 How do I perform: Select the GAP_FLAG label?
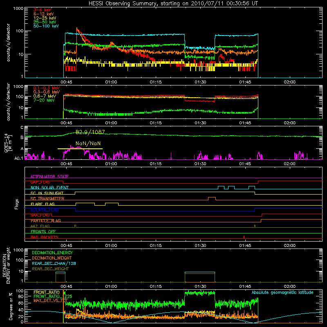coord(40,182)
